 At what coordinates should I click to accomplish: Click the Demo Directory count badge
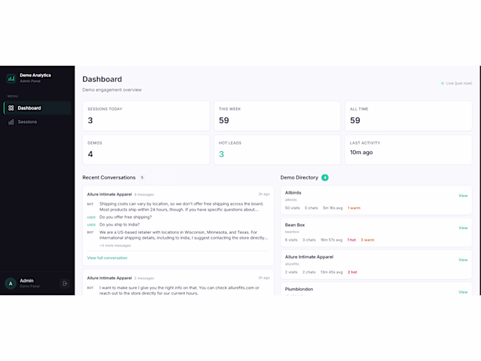click(325, 177)
